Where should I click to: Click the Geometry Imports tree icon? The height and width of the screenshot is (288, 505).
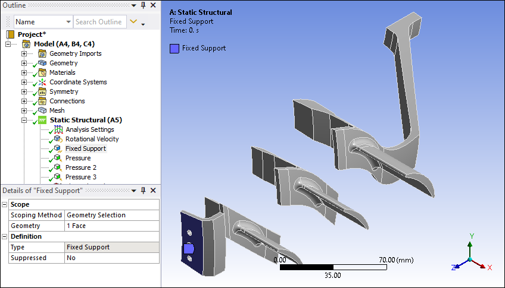coord(42,53)
